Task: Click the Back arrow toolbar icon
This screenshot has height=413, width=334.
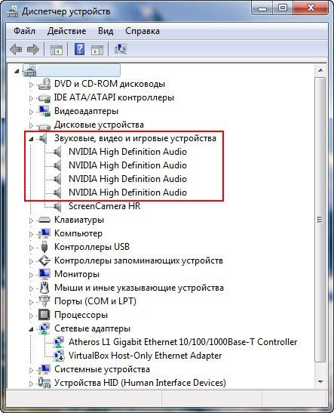Action: [x=16, y=49]
